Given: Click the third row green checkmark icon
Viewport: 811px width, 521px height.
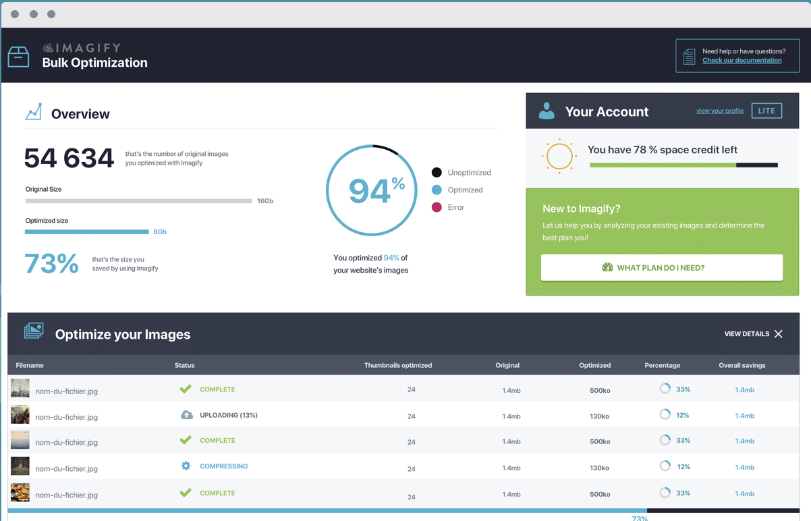Looking at the screenshot, I should point(186,440).
